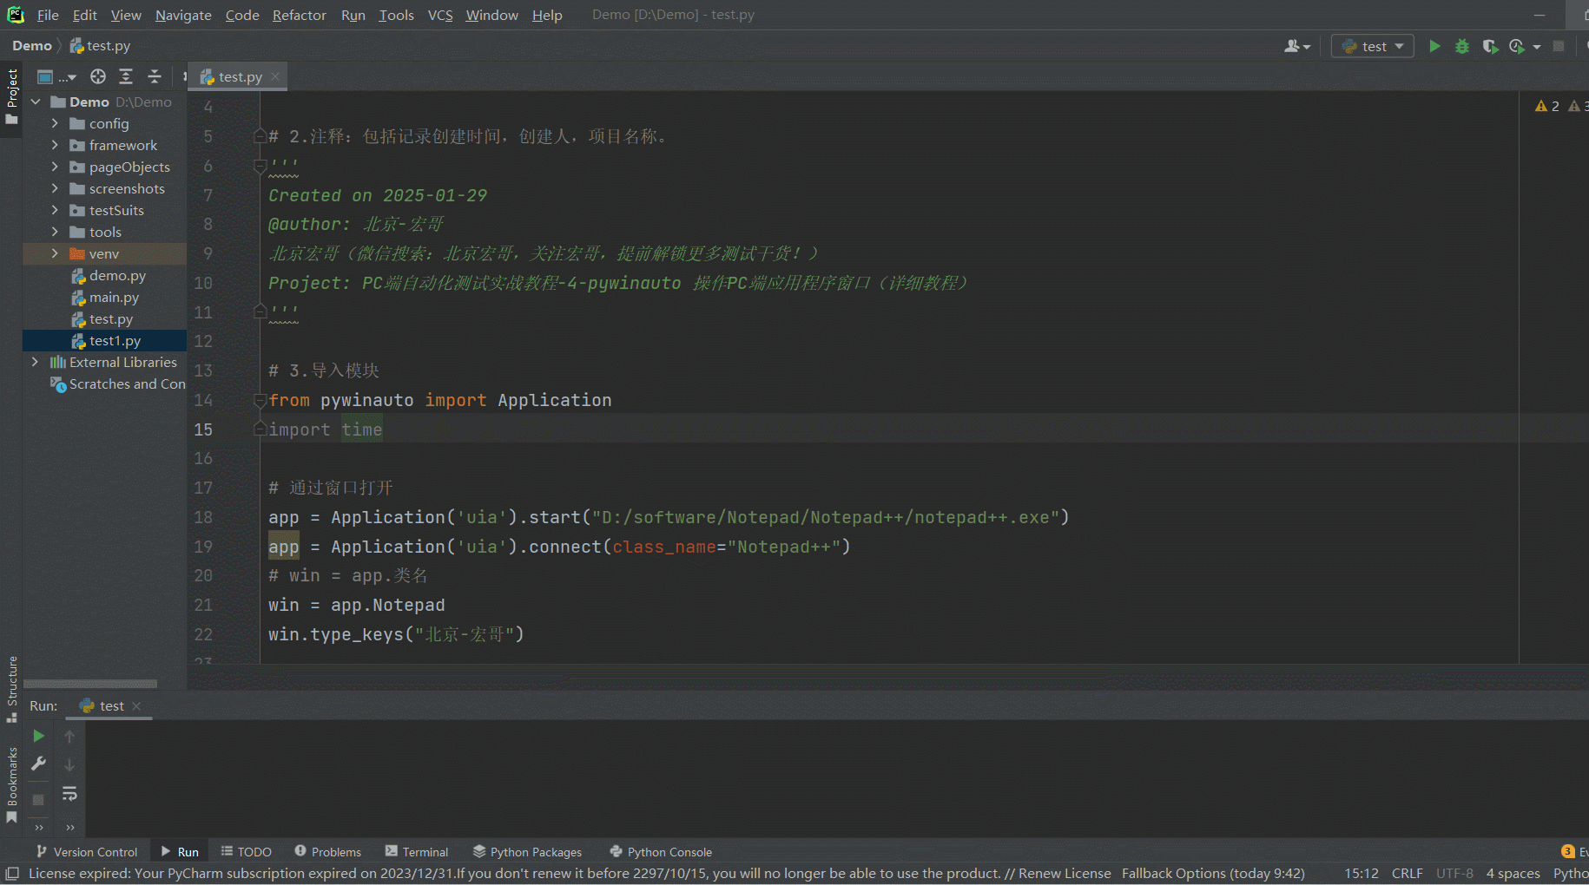
Task: Switch to the Terminal tab
Action: pyautogui.click(x=417, y=852)
